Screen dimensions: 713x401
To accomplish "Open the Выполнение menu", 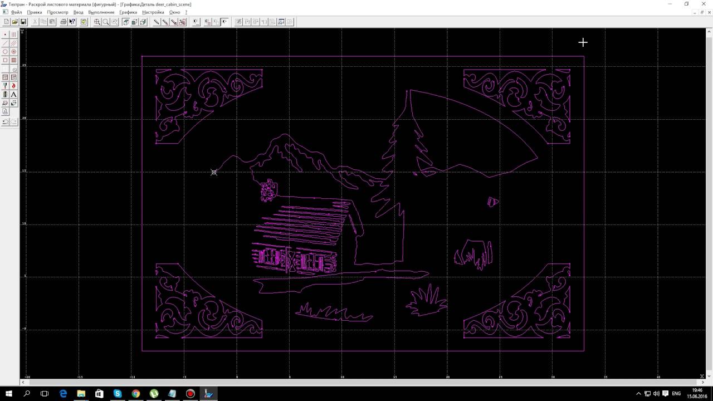I will click(x=101, y=12).
